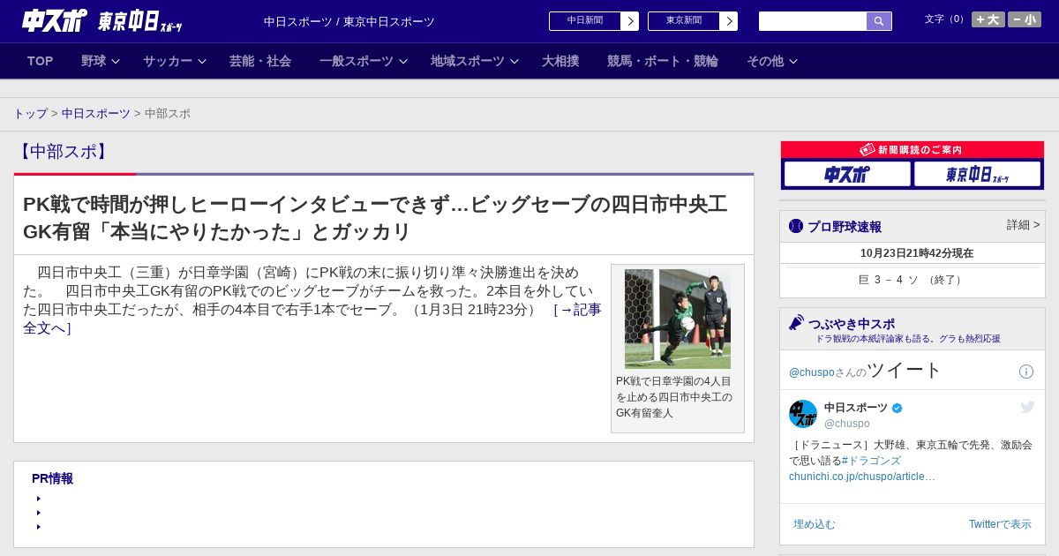1059x556 pixels.
Task: Decrease text size with －小 button
Action: (1025, 19)
